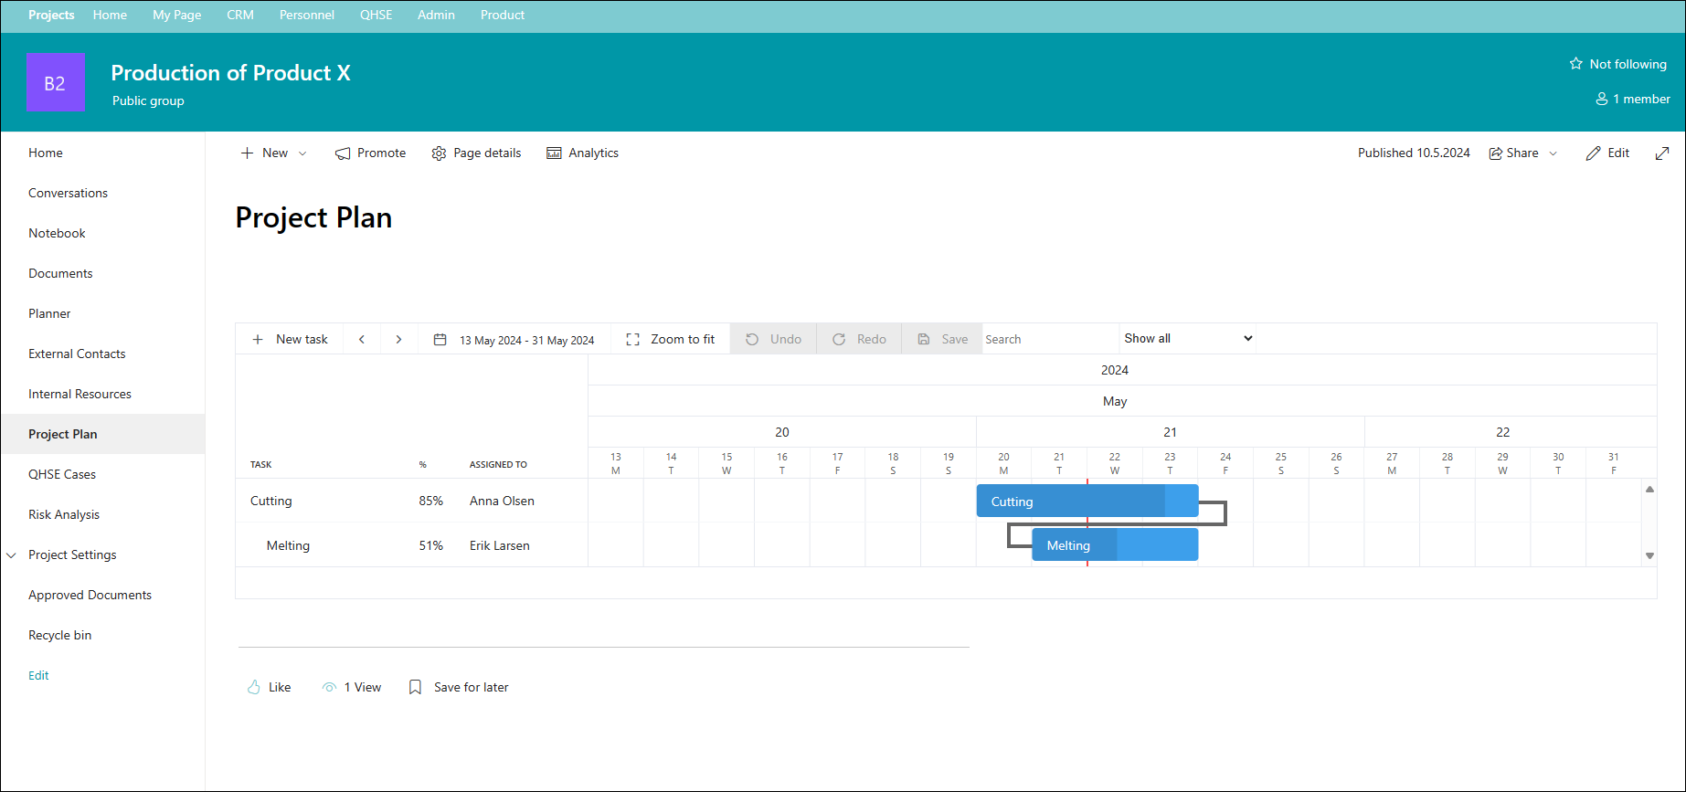This screenshot has height=792, width=1686.
Task: Click the Like thumbs-up button
Action: coord(269,687)
